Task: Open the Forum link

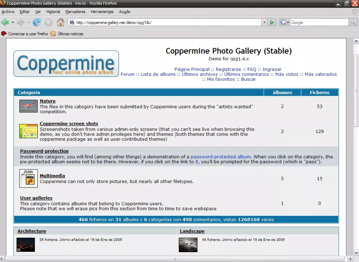Action: pyautogui.click(x=128, y=74)
